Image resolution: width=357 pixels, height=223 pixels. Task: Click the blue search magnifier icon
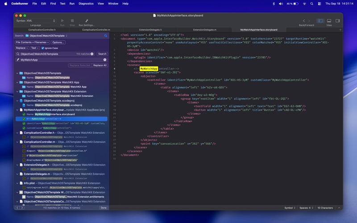click(106, 36)
